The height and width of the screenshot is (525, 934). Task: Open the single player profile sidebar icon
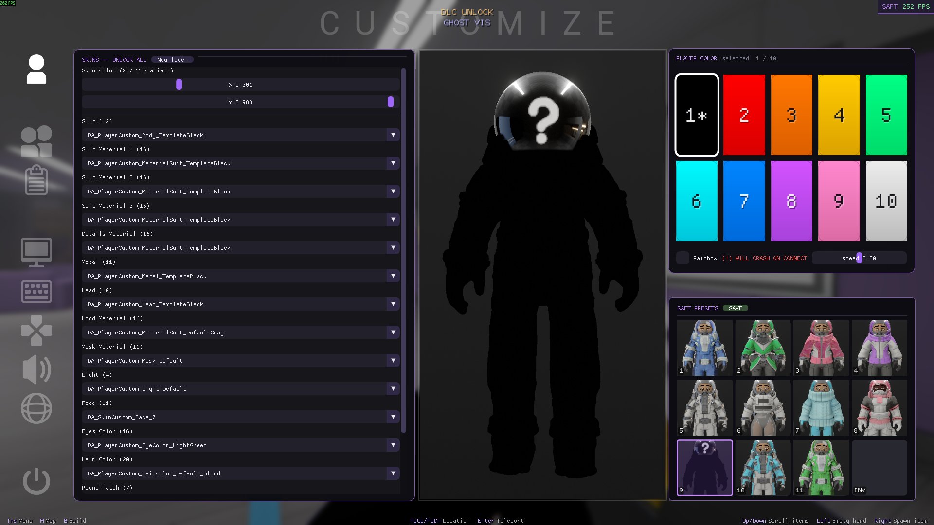pyautogui.click(x=36, y=69)
